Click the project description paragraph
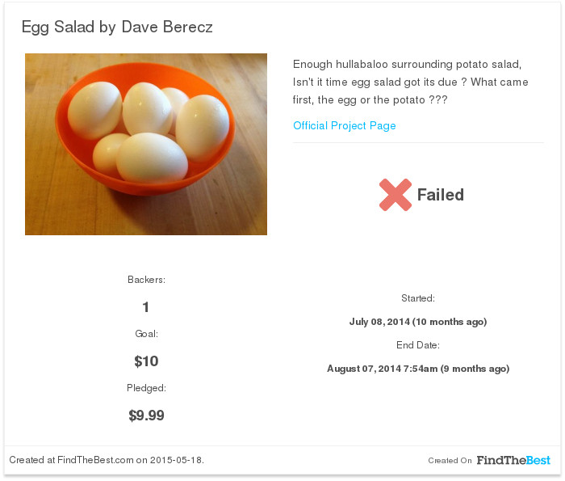The image size is (565, 481). tap(410, 82)
